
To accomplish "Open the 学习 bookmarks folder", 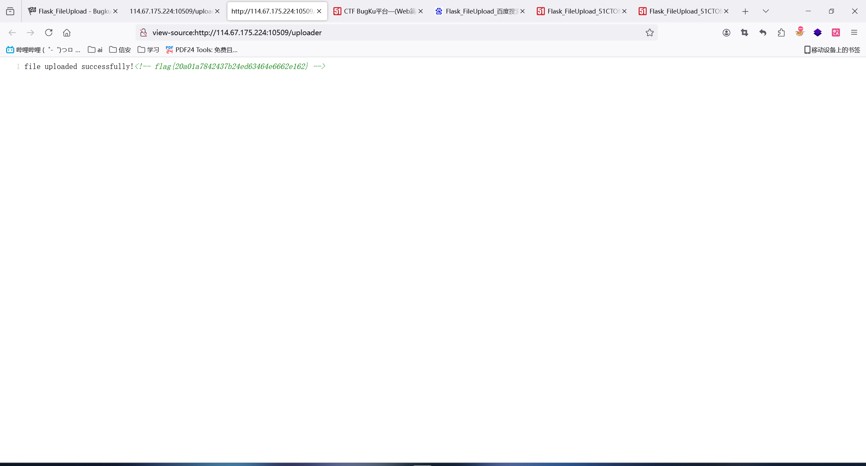I will point(148,50).
